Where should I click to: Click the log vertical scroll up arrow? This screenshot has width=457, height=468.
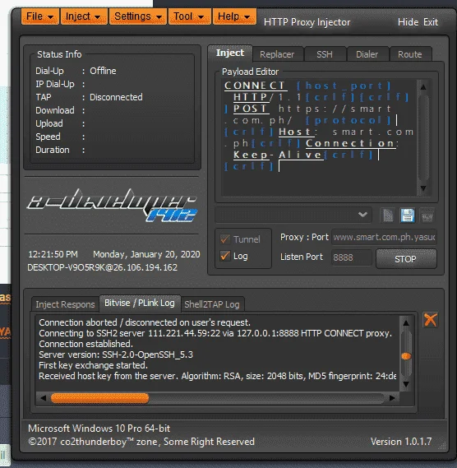pyautogui.click(x=406, y=323)
